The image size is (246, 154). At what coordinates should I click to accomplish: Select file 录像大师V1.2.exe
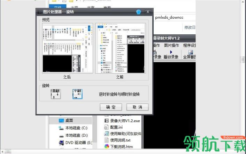[x=122, y=121]
